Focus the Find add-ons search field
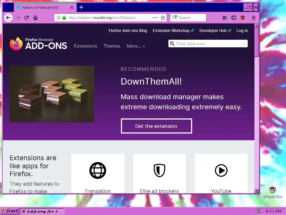The height and width of the screenshot is (215, 286). (208, 44)
